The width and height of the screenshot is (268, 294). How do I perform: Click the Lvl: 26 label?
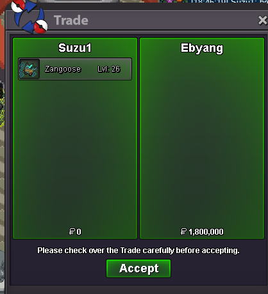(x=109, y=69)
